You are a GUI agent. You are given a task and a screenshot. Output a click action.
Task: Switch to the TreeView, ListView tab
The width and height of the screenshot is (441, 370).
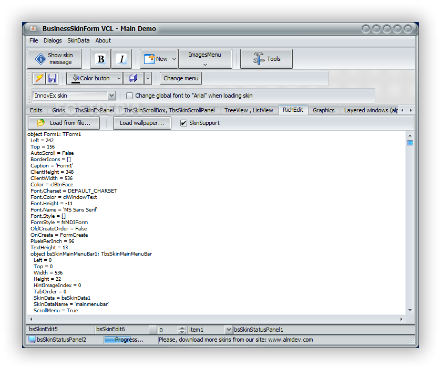[x=249, y=110]
